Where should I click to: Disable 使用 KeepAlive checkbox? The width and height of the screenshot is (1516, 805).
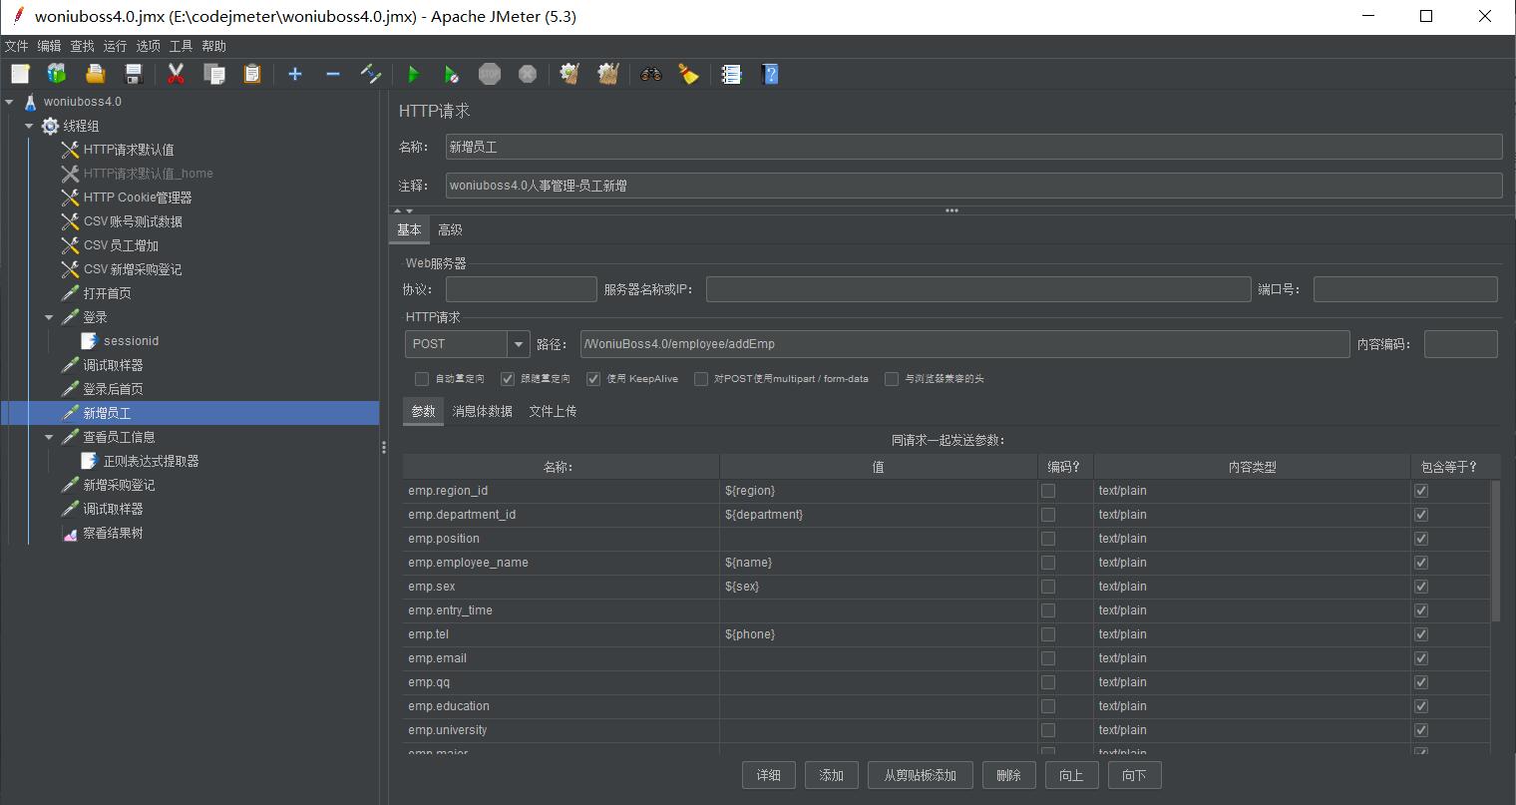[x=593, y=379]
